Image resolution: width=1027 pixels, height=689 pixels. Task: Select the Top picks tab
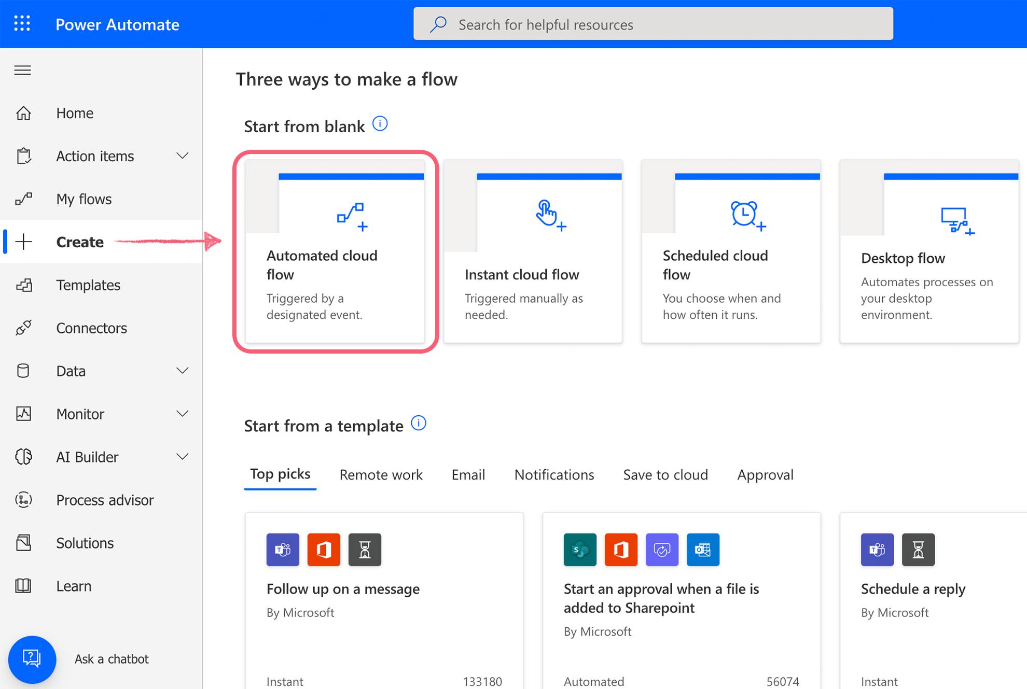click(x=280, y=474)
